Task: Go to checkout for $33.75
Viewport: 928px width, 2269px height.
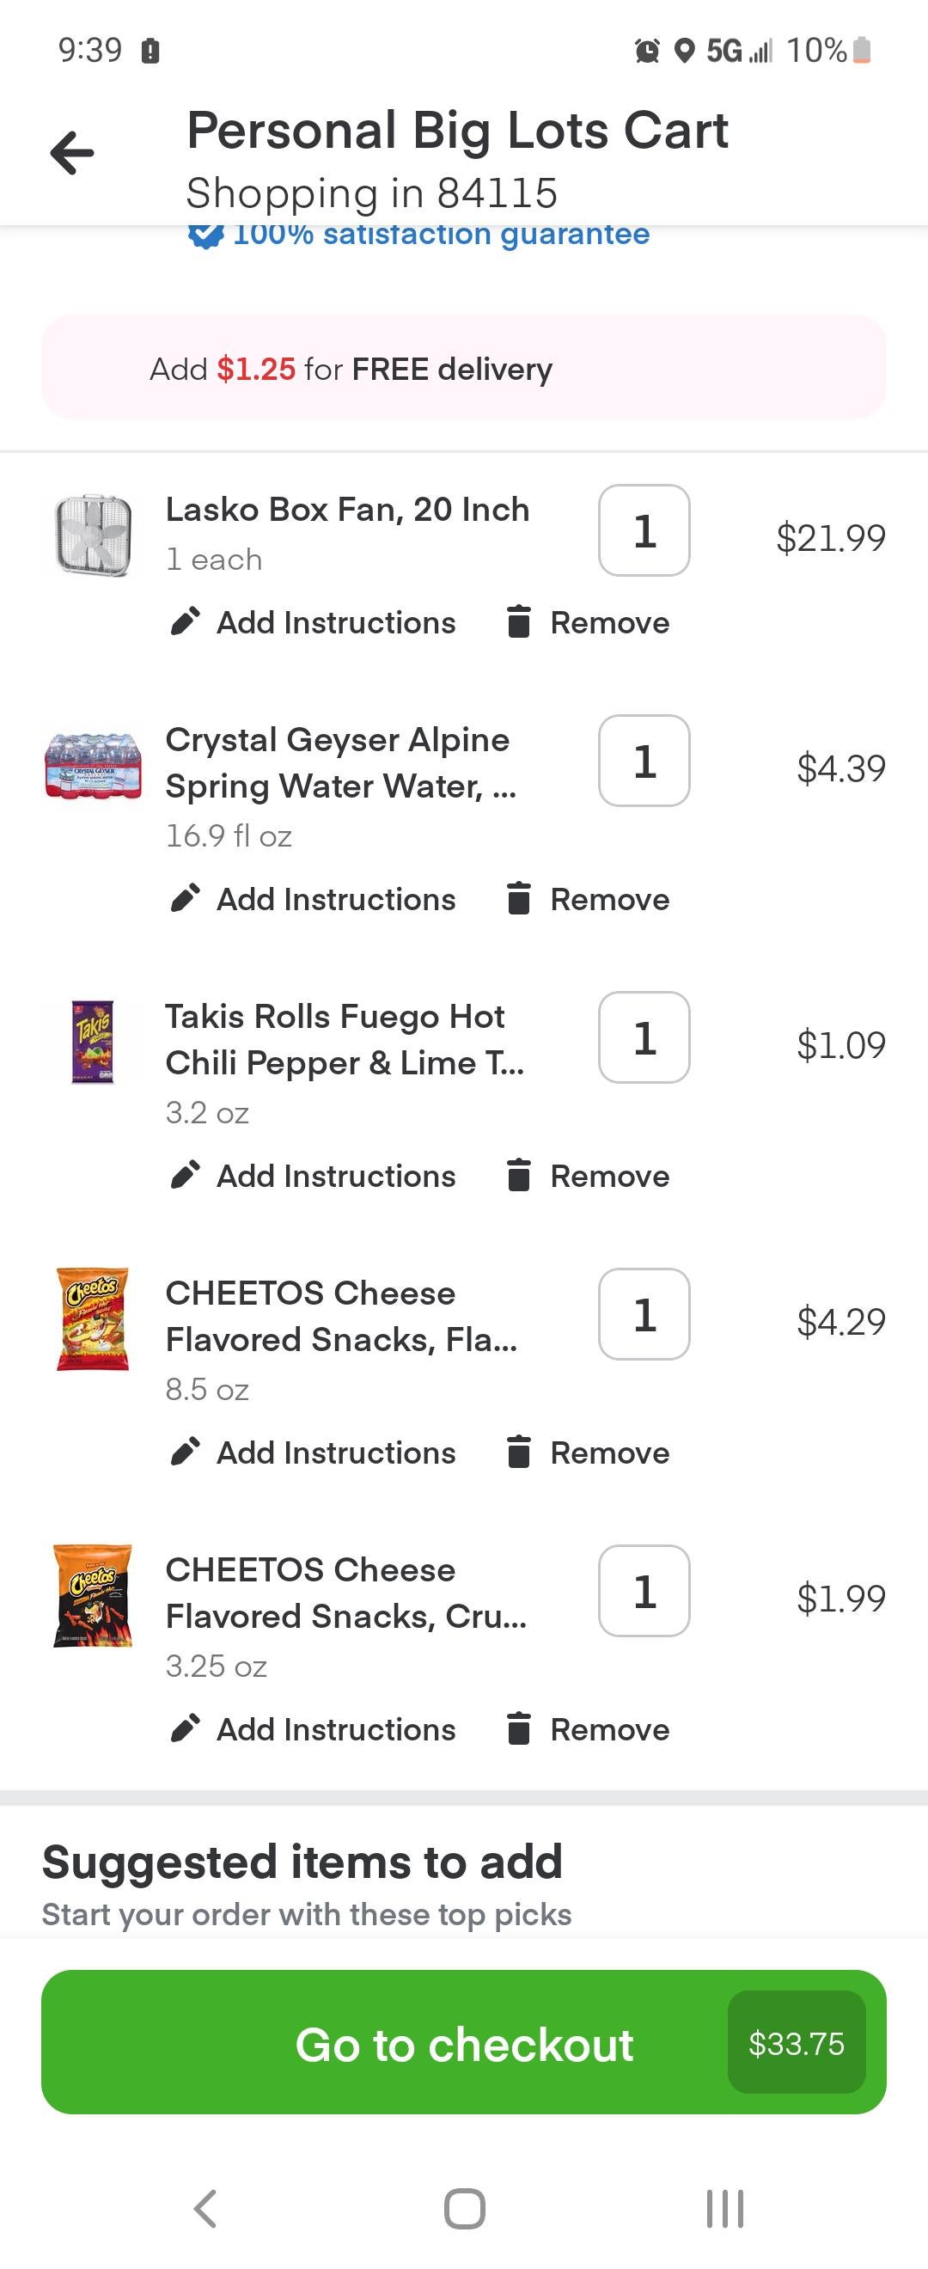Action: (x=463, y=2044)
